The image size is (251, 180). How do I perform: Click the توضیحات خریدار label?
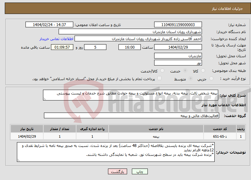tap(231, 152)
